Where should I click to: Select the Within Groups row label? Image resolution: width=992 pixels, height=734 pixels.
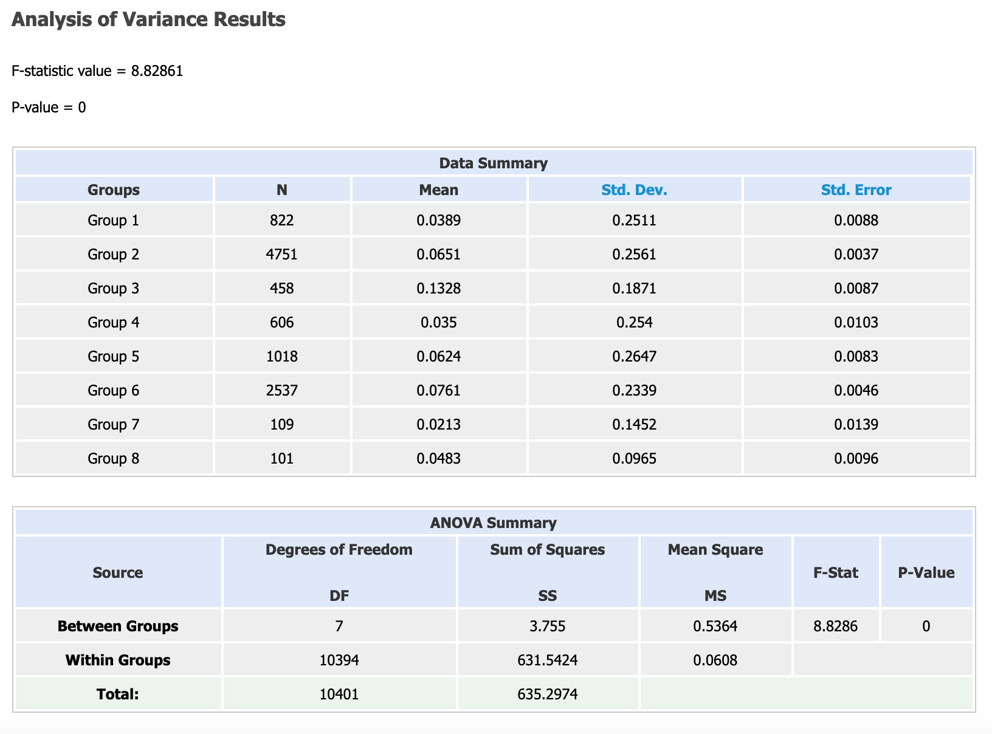[x=118, y=660]
